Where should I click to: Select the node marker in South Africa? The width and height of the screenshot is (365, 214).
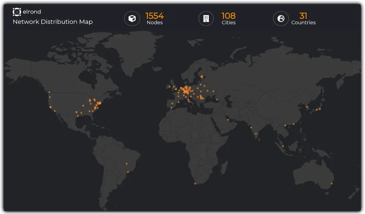195,183
